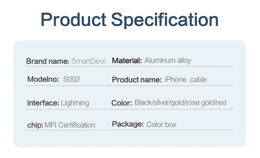Screen dimensions: 260x158
Task: Select the Product name label
Action: 137,80
